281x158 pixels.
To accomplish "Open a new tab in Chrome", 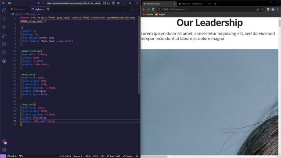I will (215, 4).
